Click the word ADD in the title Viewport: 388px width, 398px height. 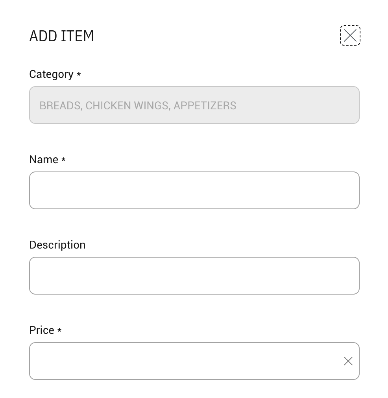43,36
